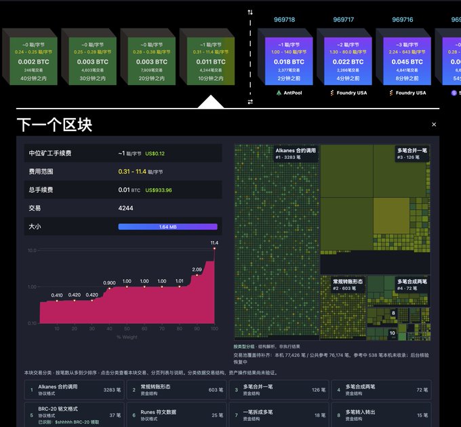Click the 1.01 data point on fee chart
Image resolution: width=461 pixels, height=427 pixels.
click(x=180, y=286)
